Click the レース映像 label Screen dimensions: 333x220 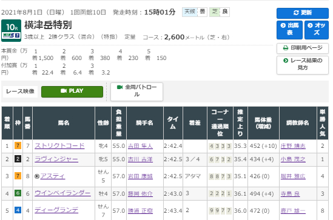(x=21, y=92)
